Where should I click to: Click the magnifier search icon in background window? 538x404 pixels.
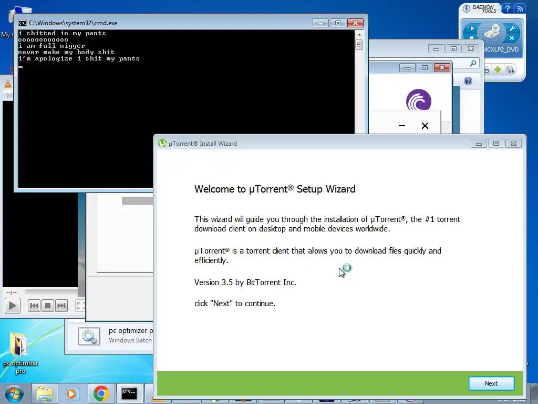(473, 63)
